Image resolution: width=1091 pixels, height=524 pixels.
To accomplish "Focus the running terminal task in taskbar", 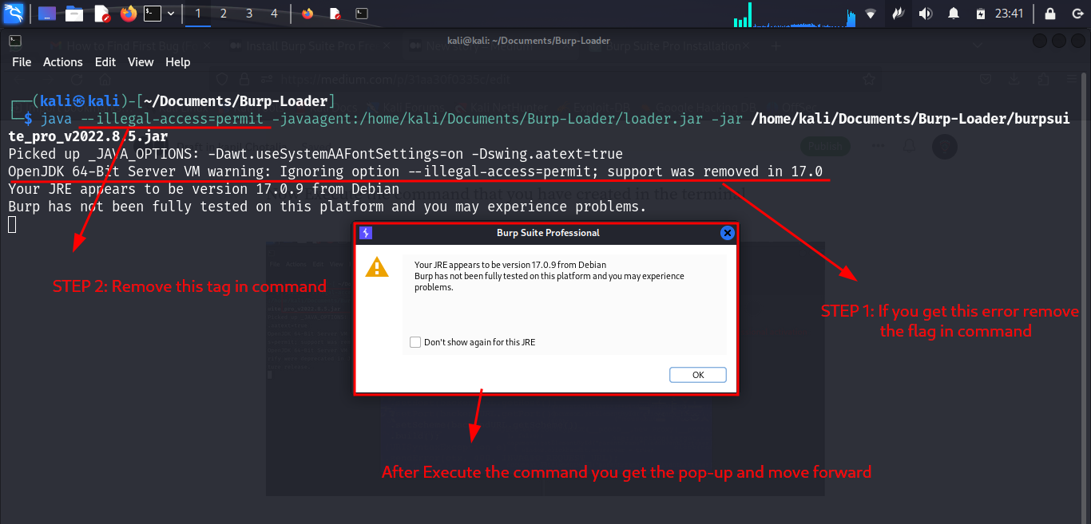I will tap(362, 14).
